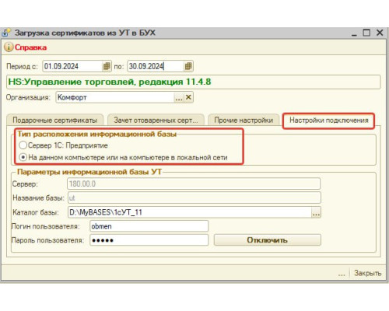Focus the Пароль пользователя password field
Viewport: 389px width, 311px height.
point(149,240)
